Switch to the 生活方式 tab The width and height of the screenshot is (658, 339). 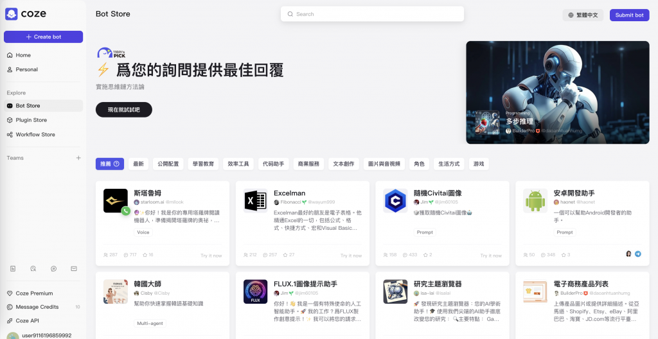(449, 164)
